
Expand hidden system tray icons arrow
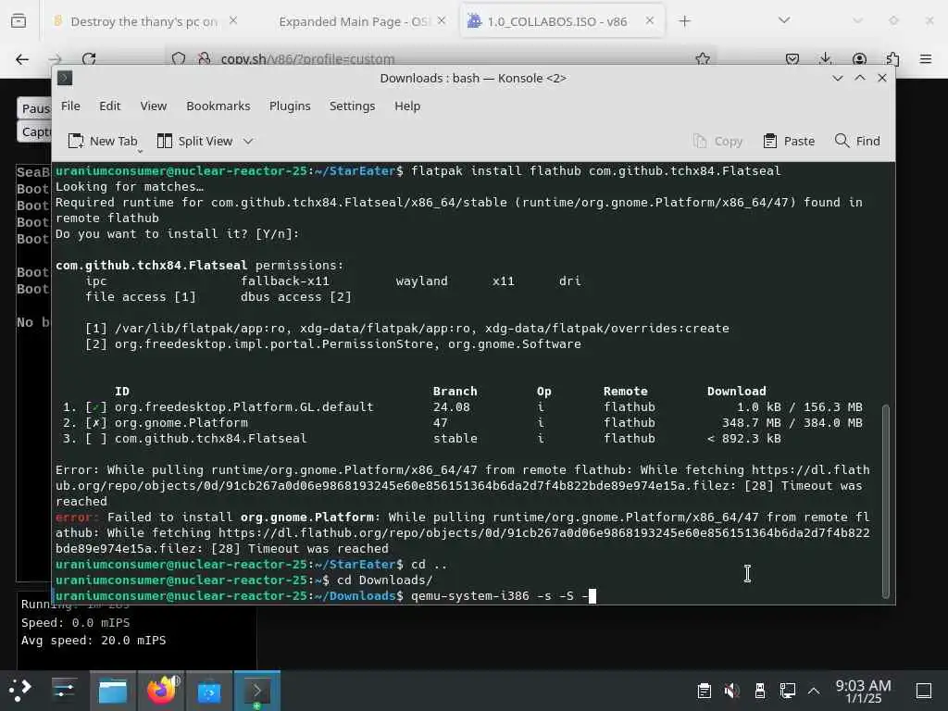point(814,691)
